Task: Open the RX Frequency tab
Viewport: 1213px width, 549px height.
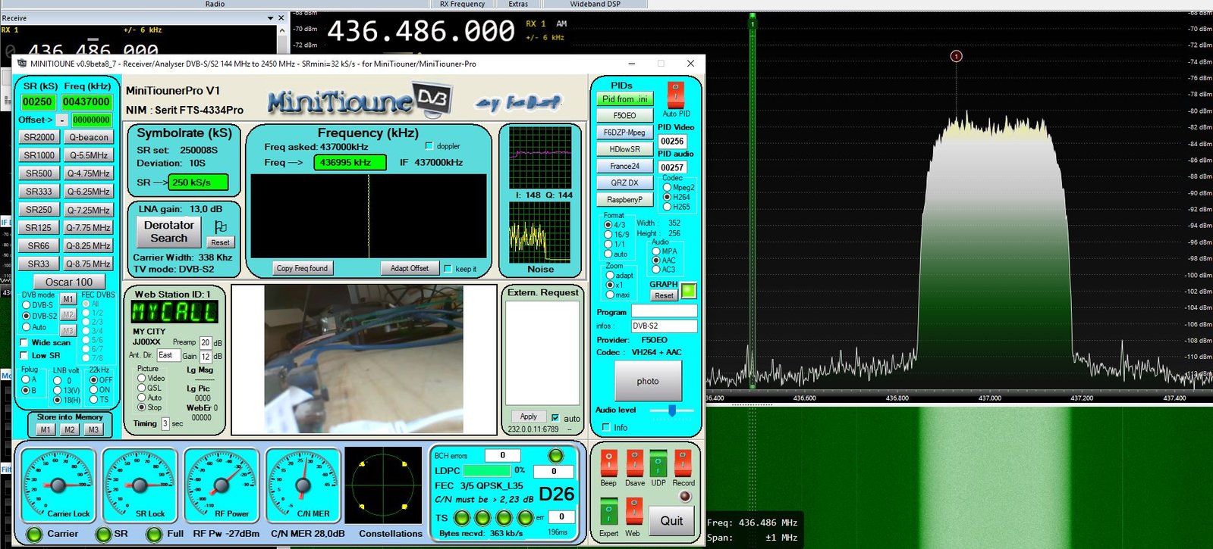Action: [x=462, y=4]
